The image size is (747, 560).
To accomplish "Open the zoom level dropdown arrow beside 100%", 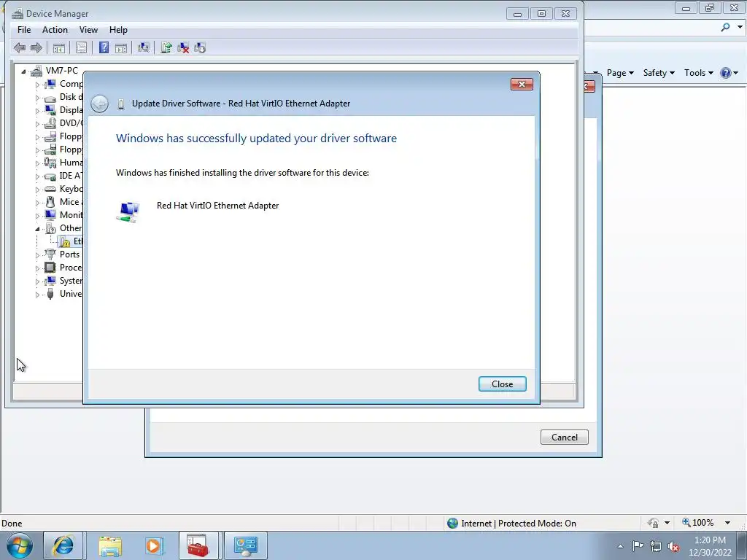I will coord(727,523).
